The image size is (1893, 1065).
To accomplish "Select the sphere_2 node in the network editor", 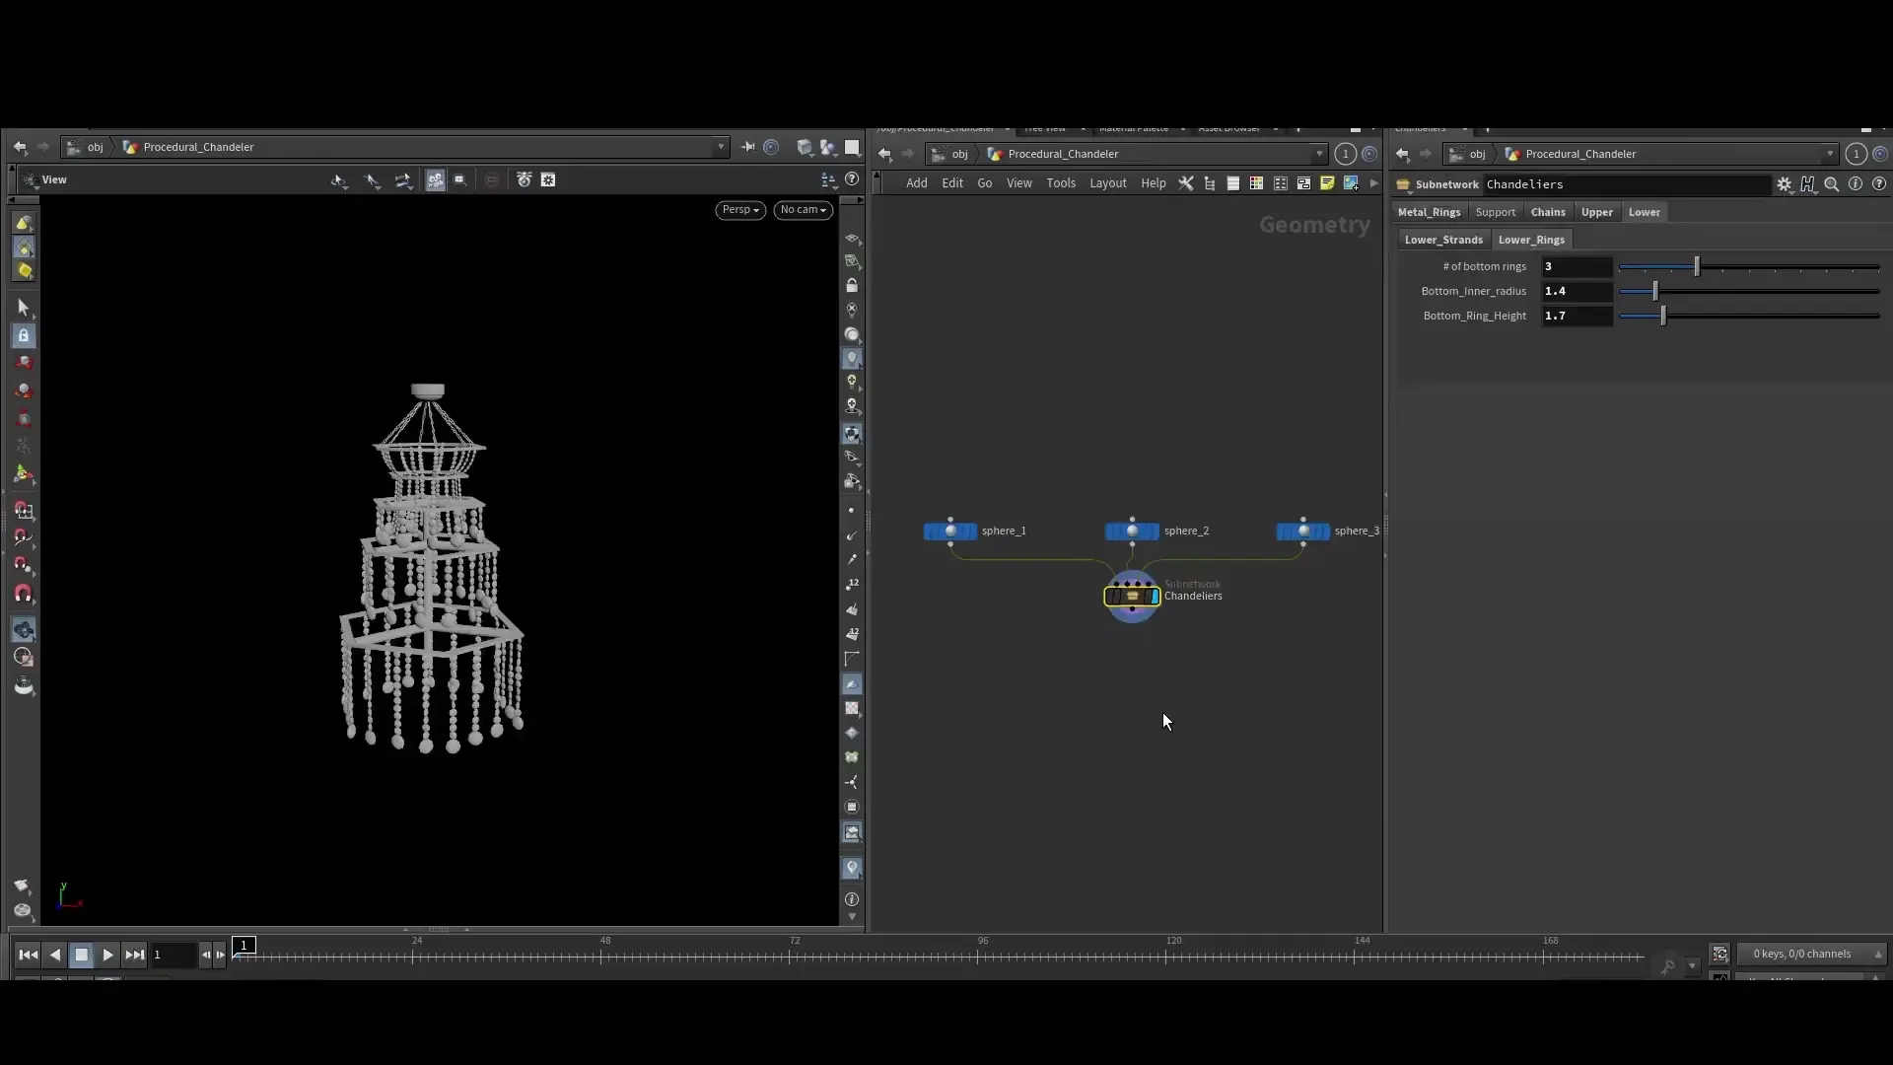I will 1132,531.
